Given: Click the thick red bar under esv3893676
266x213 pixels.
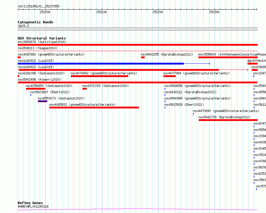Looking at the screenshot, I should click(137, 45).
